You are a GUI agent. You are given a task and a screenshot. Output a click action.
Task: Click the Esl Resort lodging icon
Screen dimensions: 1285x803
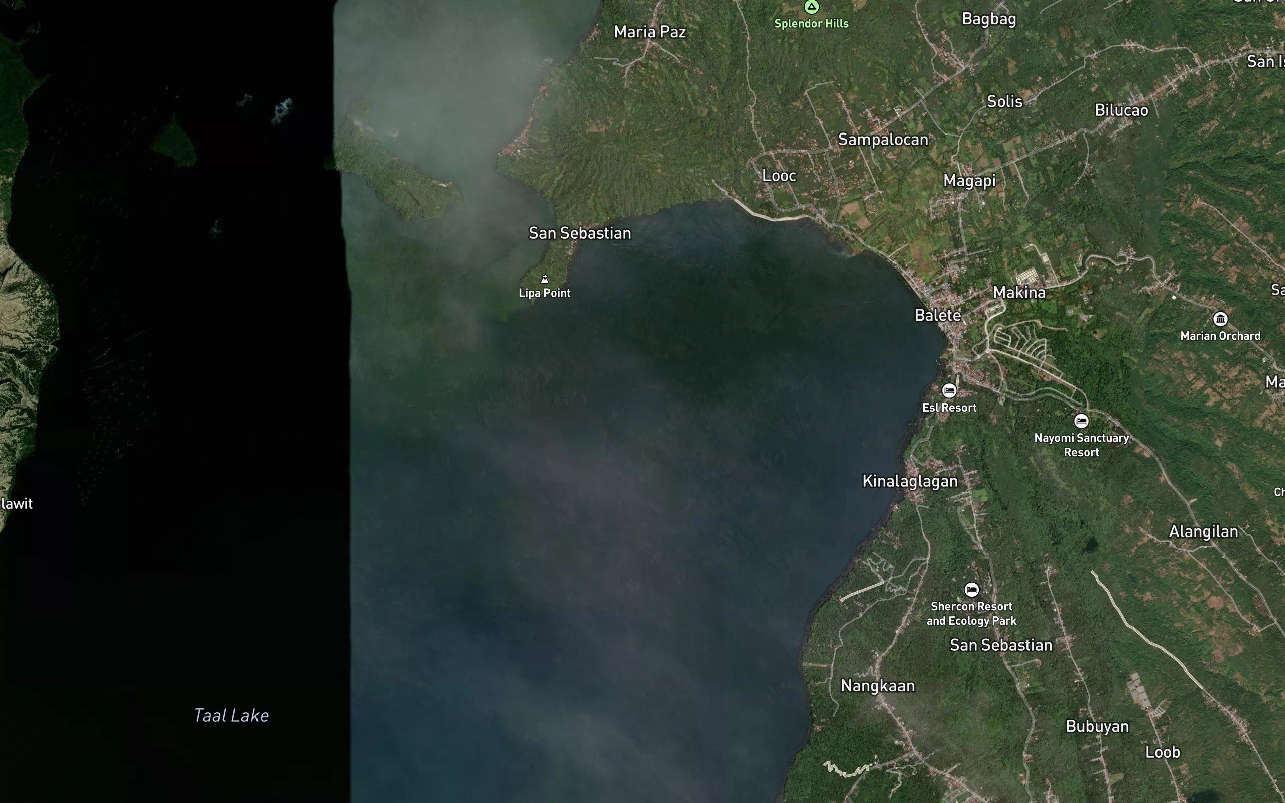click(x=949, y=391)
